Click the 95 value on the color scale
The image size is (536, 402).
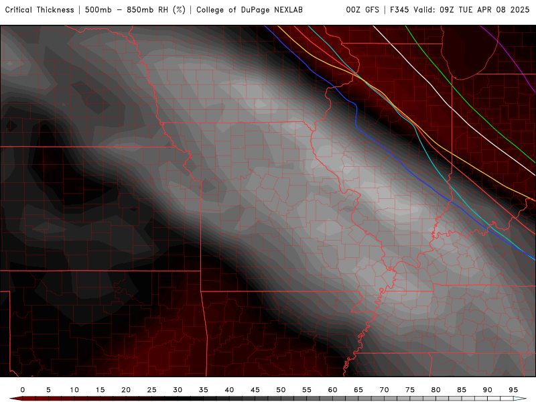[513, 390]
